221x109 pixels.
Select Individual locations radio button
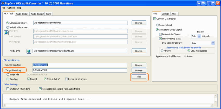click(8, 27)
